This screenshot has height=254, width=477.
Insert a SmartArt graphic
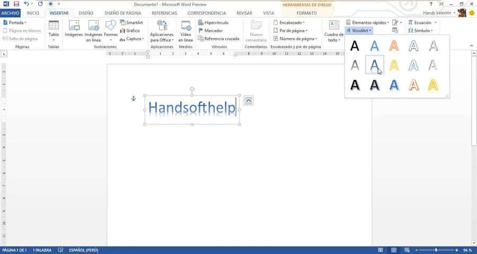[131, 22]
